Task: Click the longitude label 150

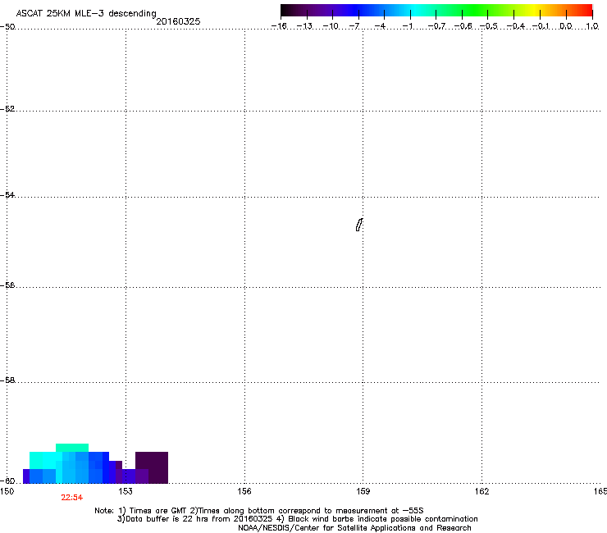Action: 7,491
